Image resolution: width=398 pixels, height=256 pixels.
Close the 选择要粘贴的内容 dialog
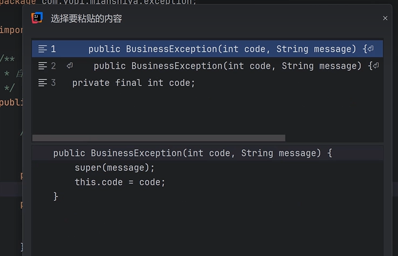[385, 18]
